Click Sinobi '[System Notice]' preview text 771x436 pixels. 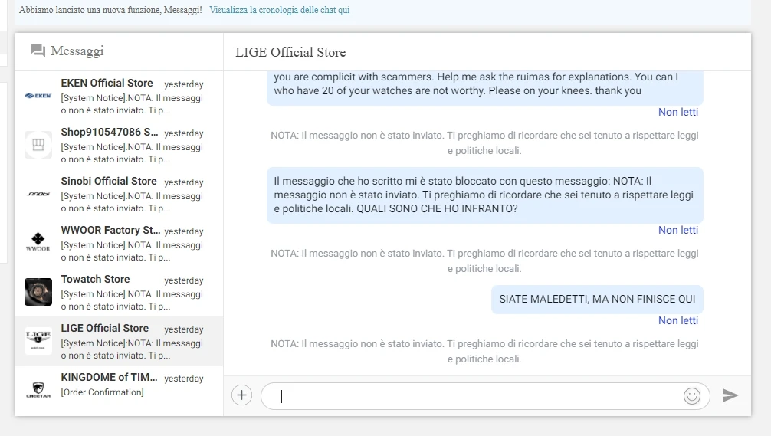click(x=132, y=202)
